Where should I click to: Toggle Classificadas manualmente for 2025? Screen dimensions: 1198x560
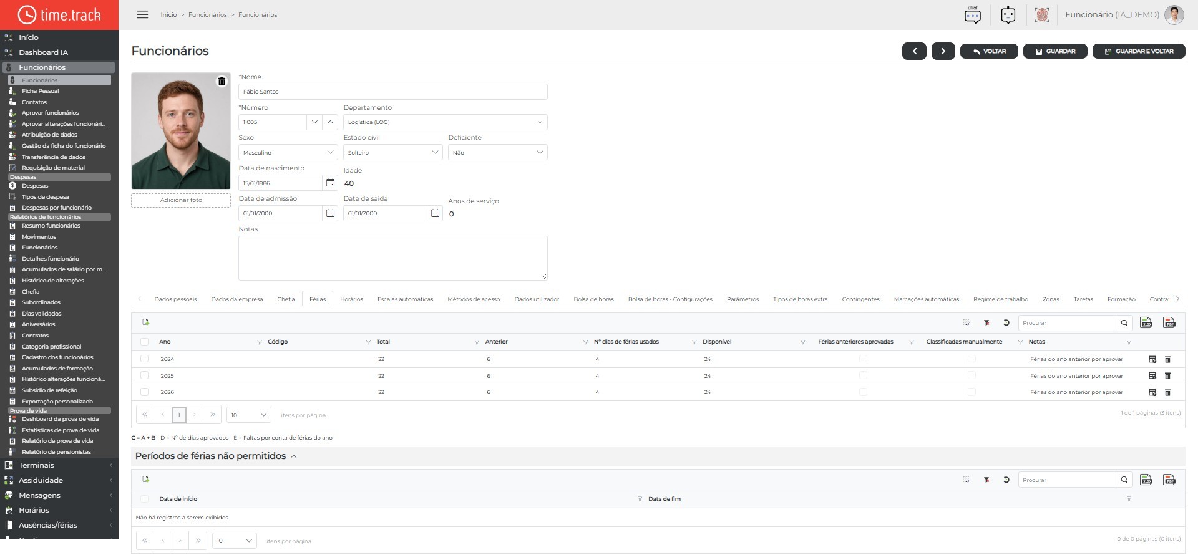[972, 375]
